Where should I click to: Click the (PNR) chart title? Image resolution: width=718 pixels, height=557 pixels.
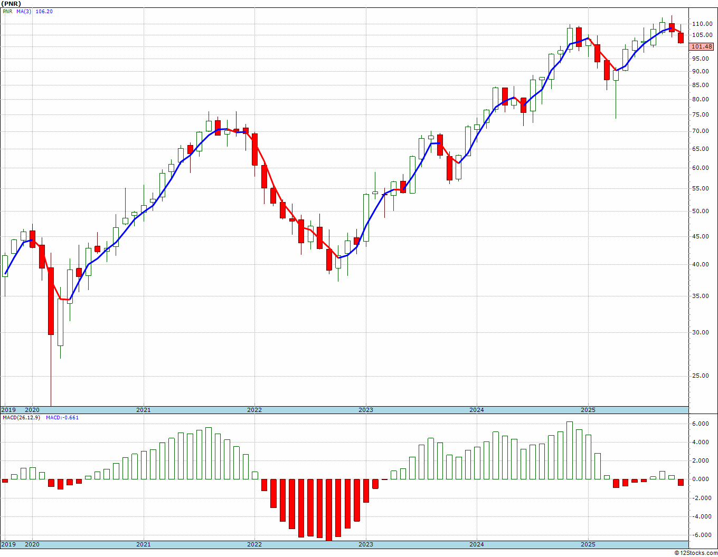[x=11, y=3]
